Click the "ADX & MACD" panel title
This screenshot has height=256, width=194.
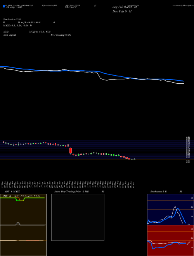pos(12,192)
